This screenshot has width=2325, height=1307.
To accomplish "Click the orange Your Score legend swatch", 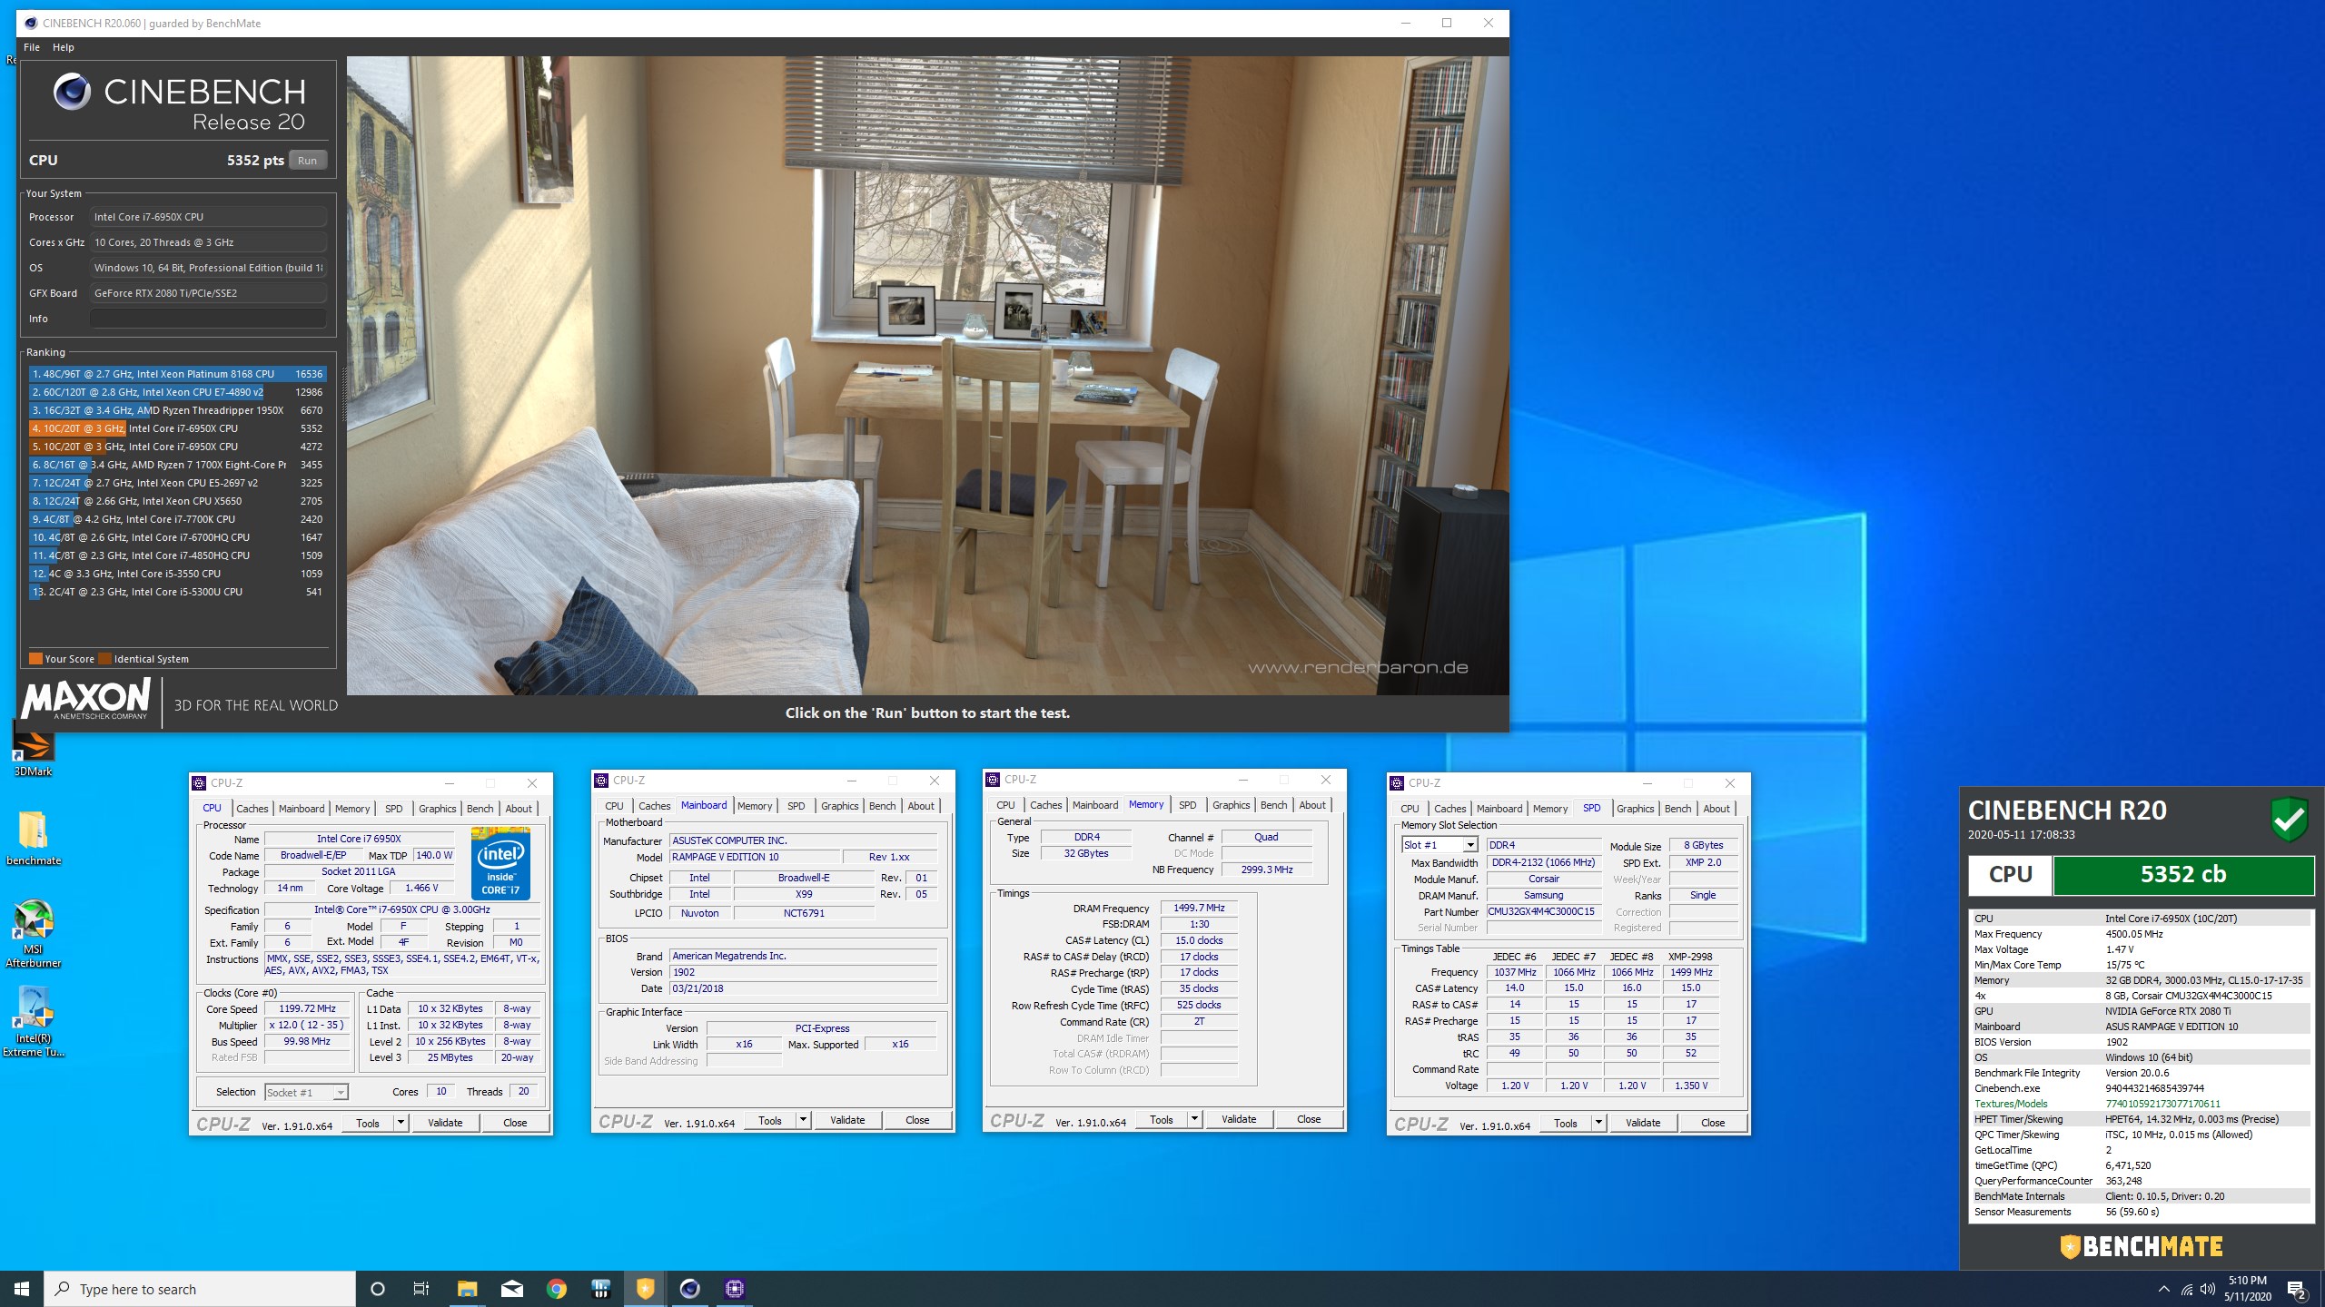I will tap(35, 659).
